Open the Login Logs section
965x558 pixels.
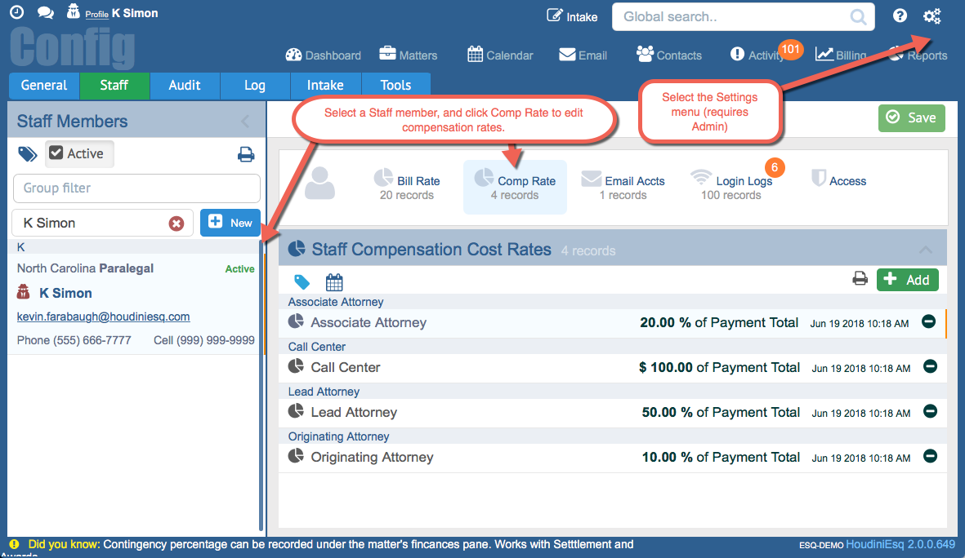point(731,187)
